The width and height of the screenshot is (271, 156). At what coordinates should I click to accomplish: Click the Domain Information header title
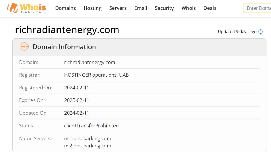point(64,47)
